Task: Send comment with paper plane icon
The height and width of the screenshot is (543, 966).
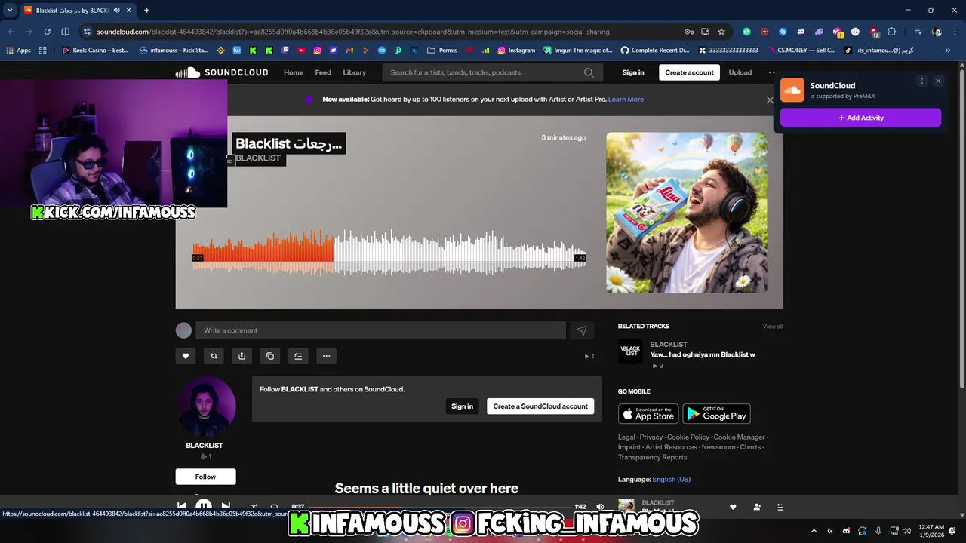Action: pos(582,330)
